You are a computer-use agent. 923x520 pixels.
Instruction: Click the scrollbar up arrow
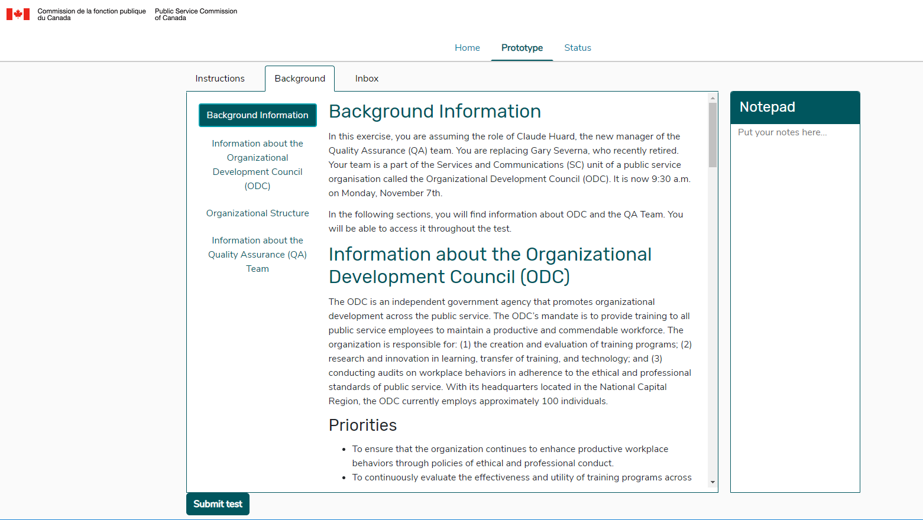tap(713, 98)
